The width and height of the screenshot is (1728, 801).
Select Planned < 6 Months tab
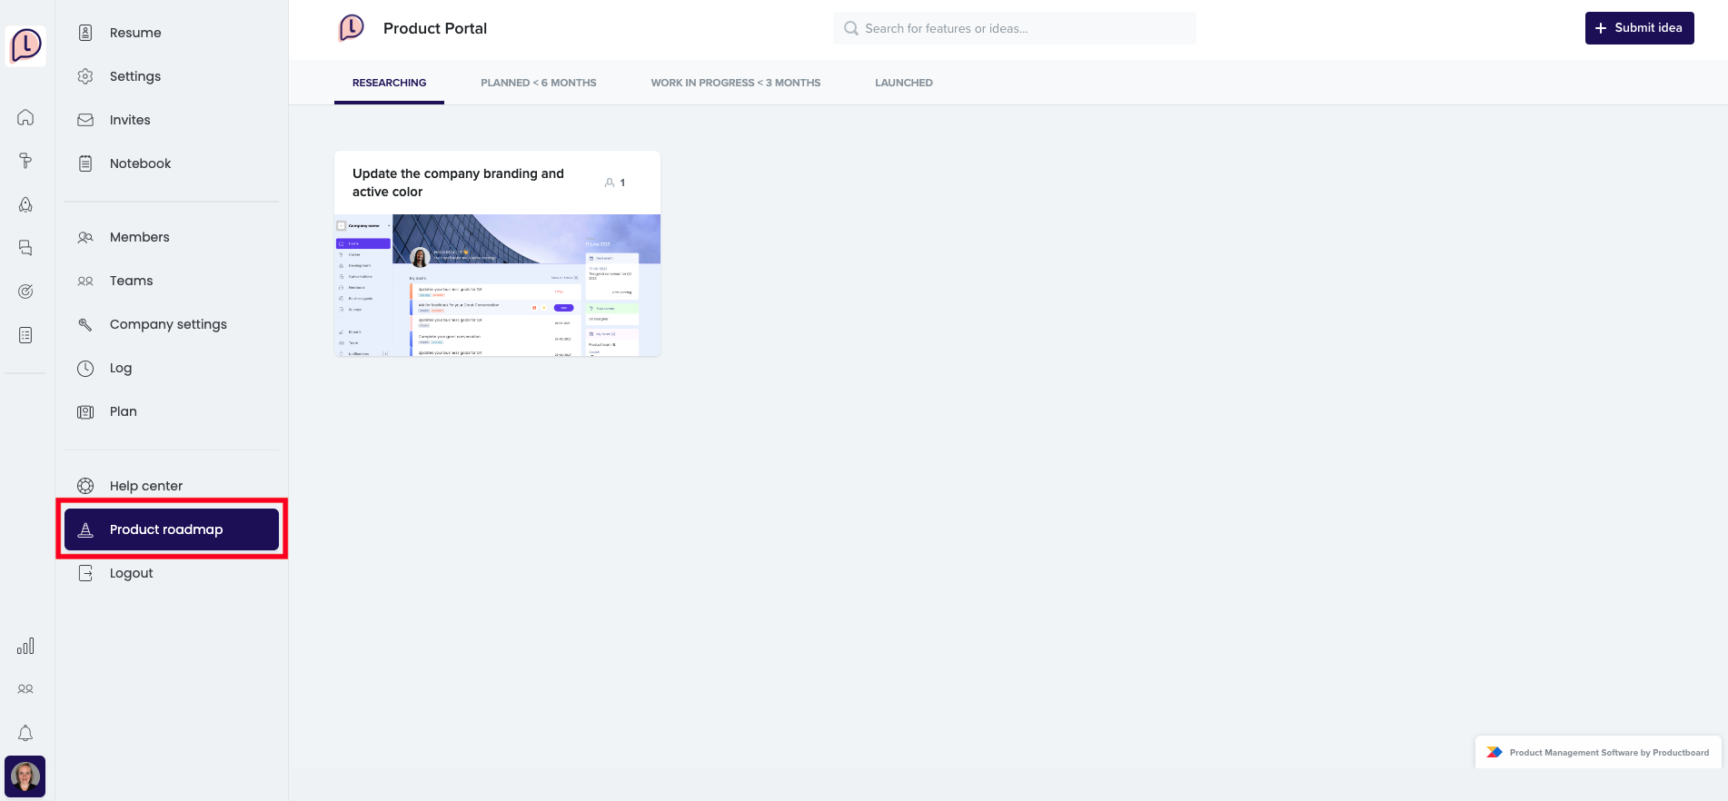[x=538, y=83]
